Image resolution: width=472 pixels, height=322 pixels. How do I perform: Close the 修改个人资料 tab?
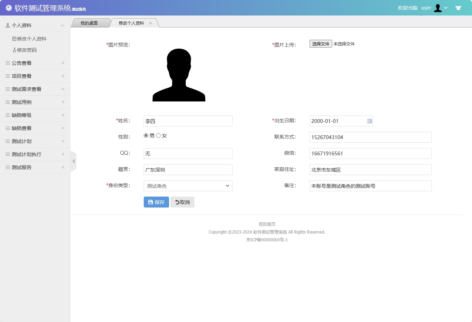pyautogui.click(x=151, y=23)
